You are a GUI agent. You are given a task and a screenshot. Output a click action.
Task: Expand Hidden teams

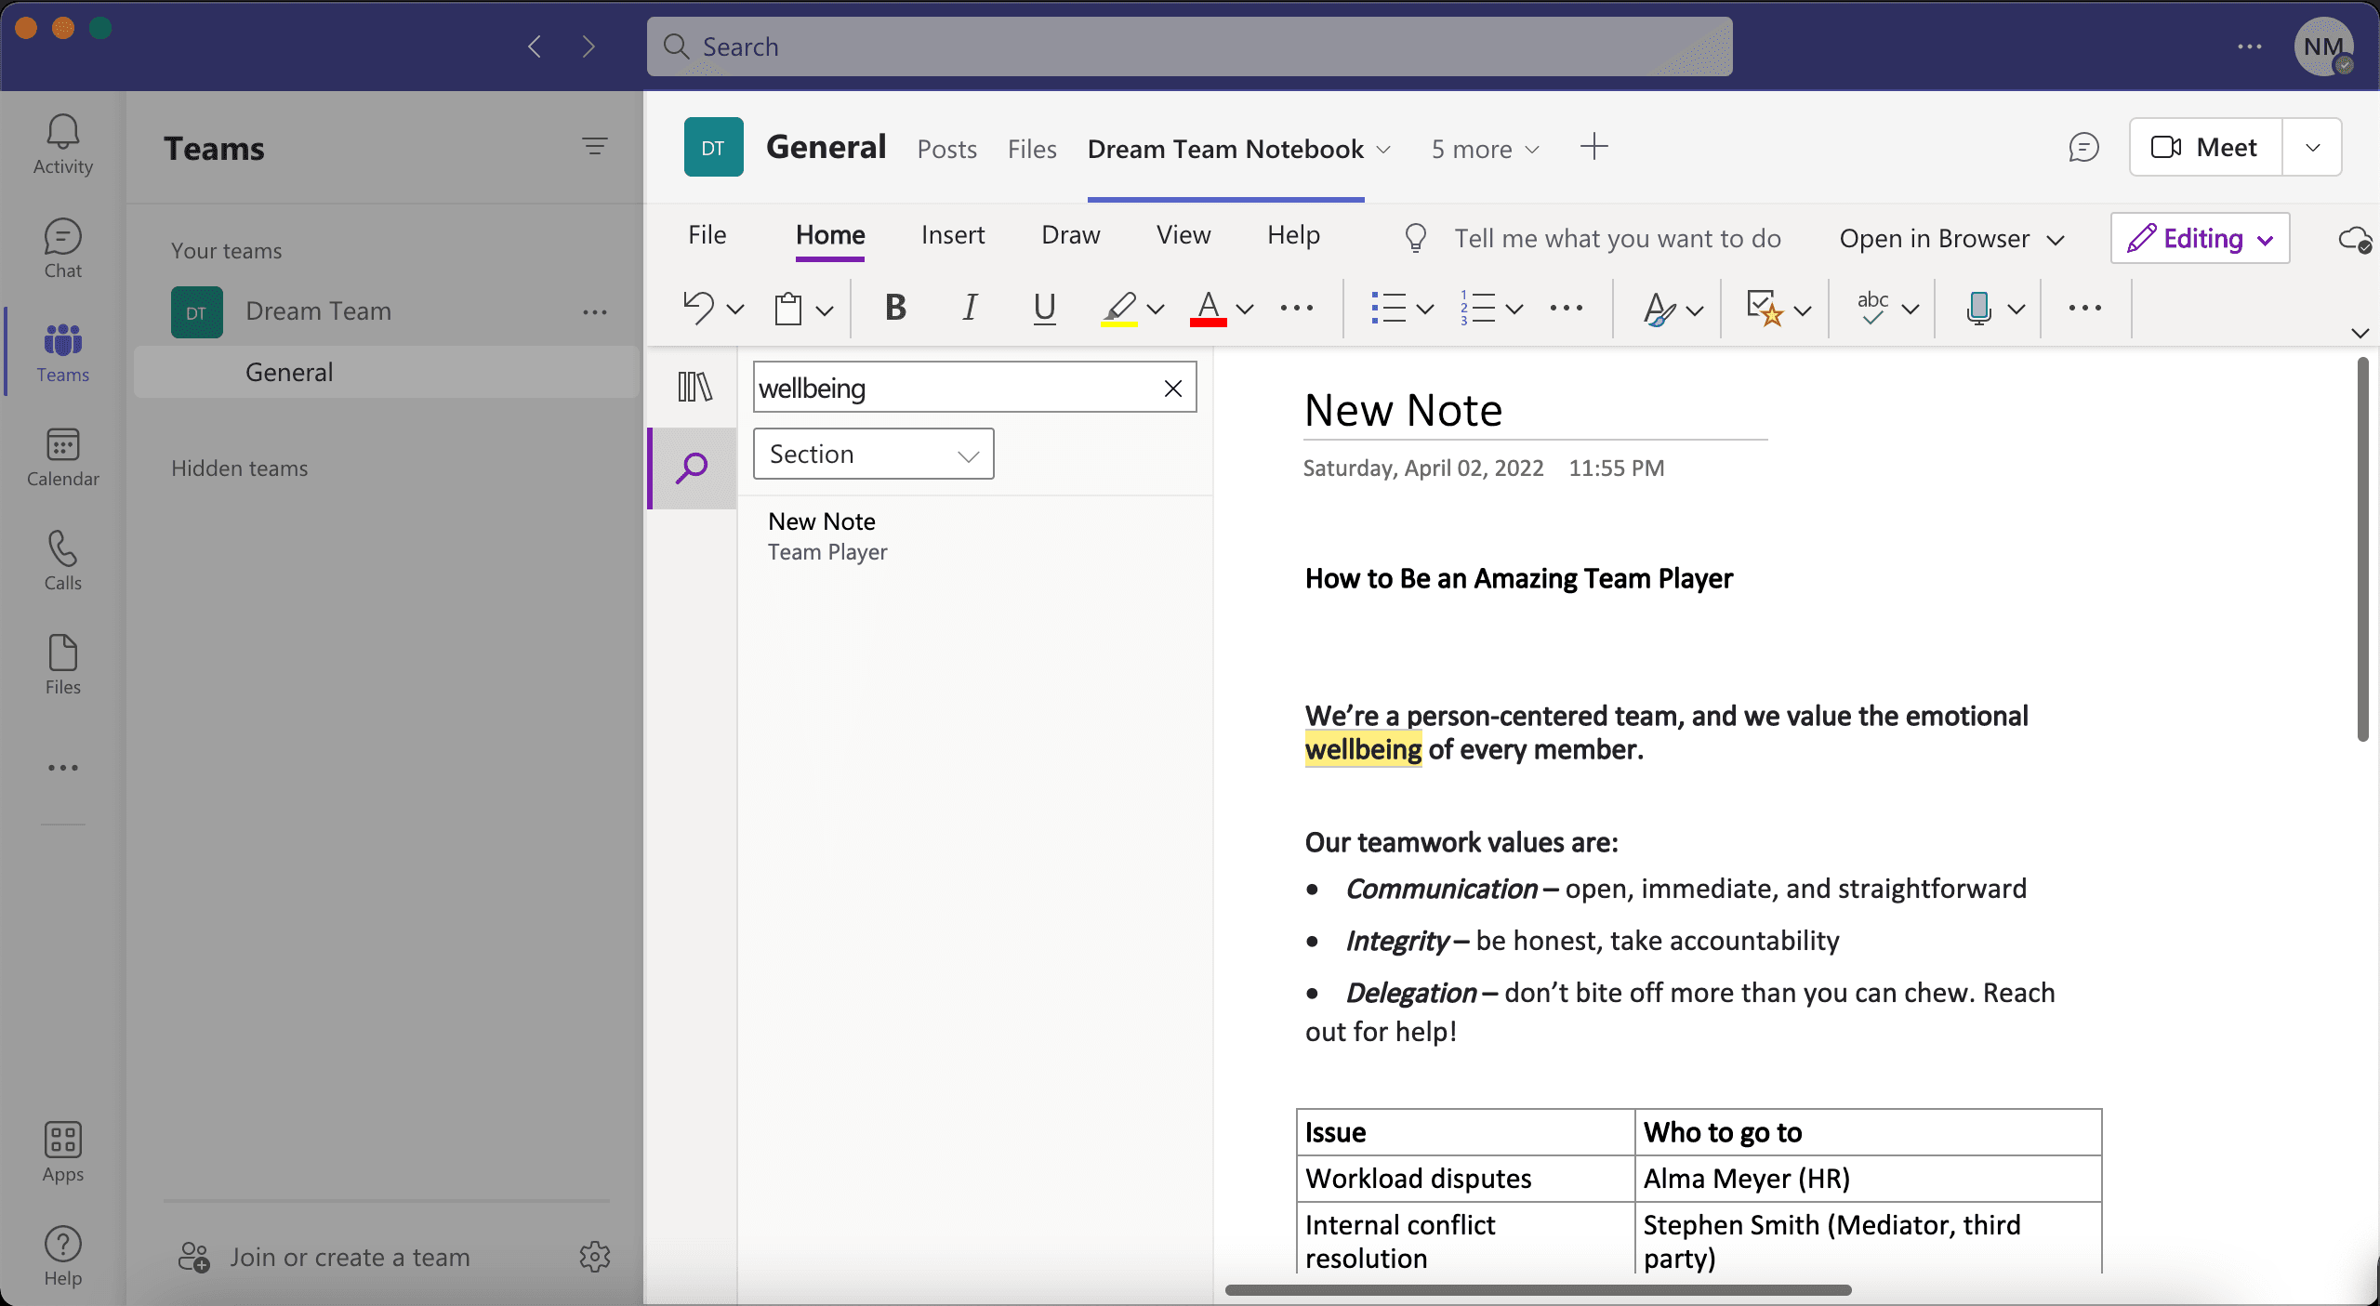click(x=239, y=468)
